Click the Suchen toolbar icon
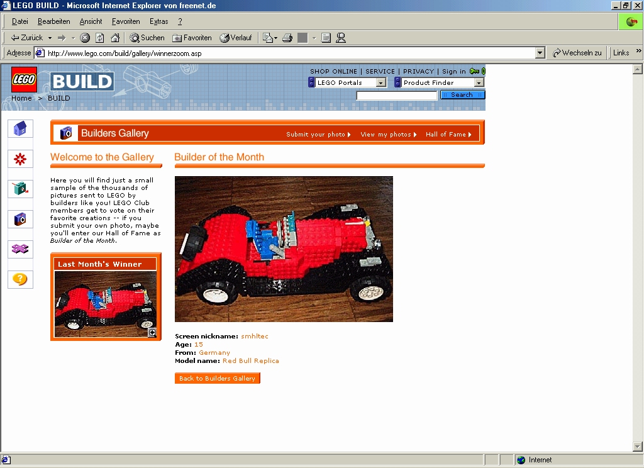The width and height of the screenshot is (644, 468). [x=147, y=38]
